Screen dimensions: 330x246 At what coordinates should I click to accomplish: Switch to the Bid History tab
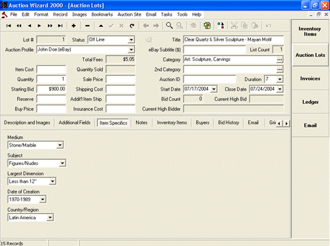(x=228, y=122)
